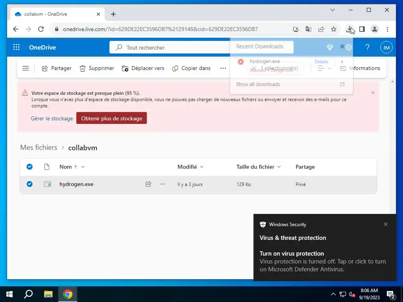
Task: Open the JM account avatar
Action: [386, 47]
